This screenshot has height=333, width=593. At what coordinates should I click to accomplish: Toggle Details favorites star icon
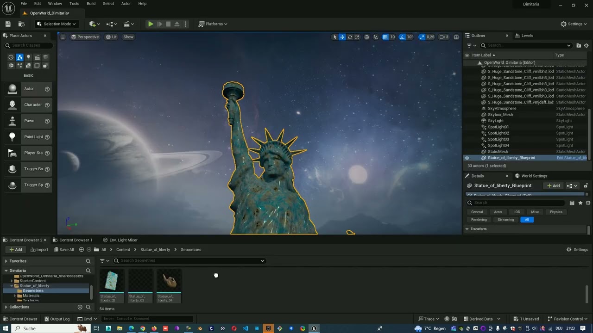point(580,203)
